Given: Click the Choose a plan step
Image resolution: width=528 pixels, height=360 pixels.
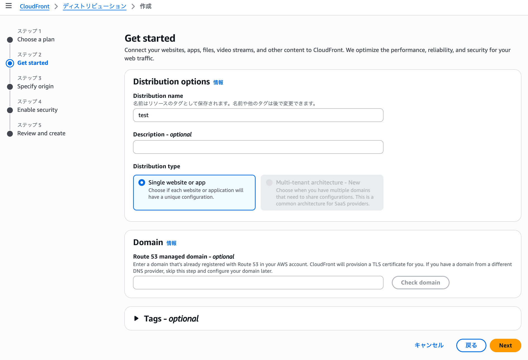Looking at the screenshot, I should click(36, 39).
